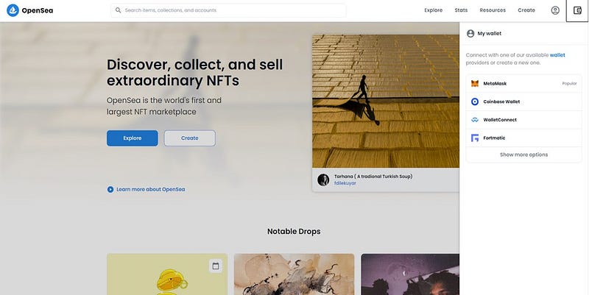This screenshot has width=589, height=295.
Task: Click the play icon beside Learn more
Action: [110, 190]
